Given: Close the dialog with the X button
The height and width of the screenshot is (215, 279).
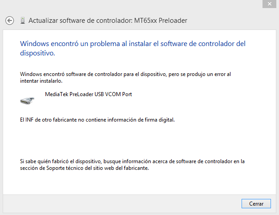Looking at the screenshot, I should [269, 4].
